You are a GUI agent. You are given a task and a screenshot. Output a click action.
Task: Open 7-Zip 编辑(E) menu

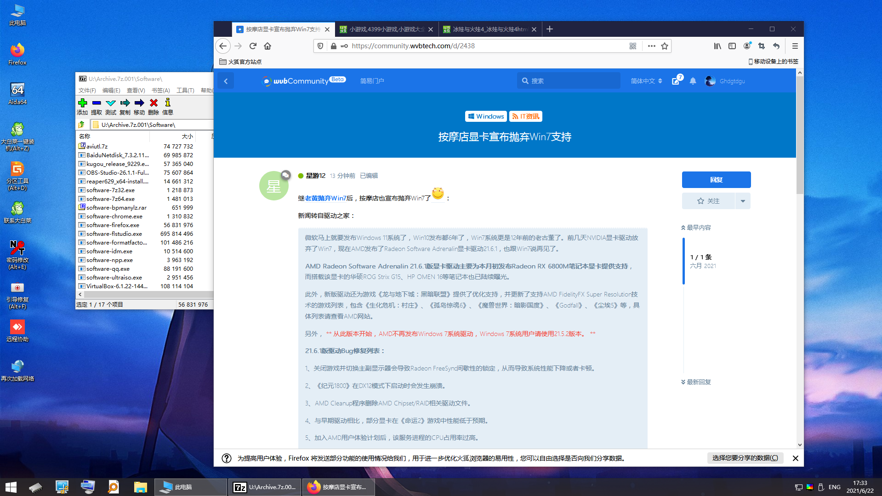111,90
